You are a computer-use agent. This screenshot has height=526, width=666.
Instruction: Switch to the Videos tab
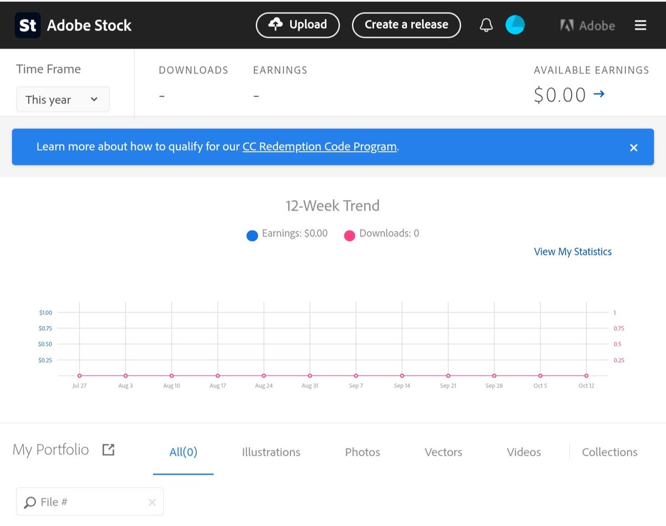(x=524, y=452)
